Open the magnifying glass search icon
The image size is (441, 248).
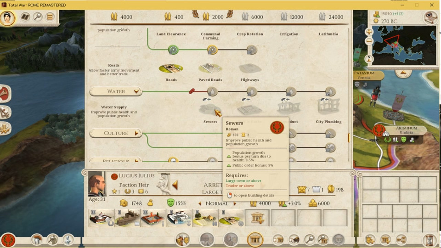click(37, 17)
